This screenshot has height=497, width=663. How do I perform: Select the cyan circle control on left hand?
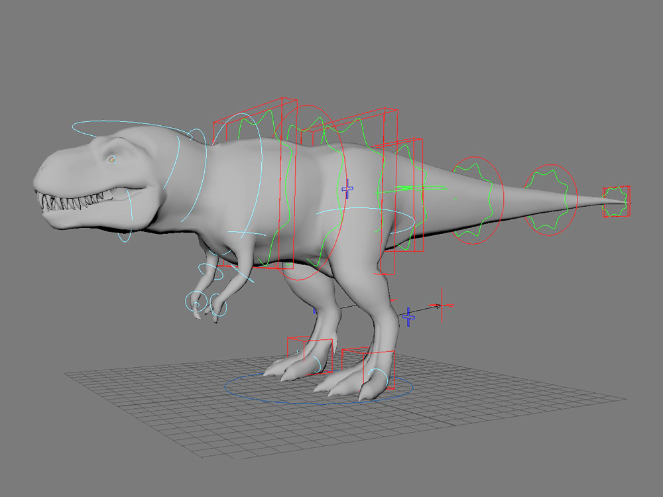pyautogui.click(x=218, y=305)
